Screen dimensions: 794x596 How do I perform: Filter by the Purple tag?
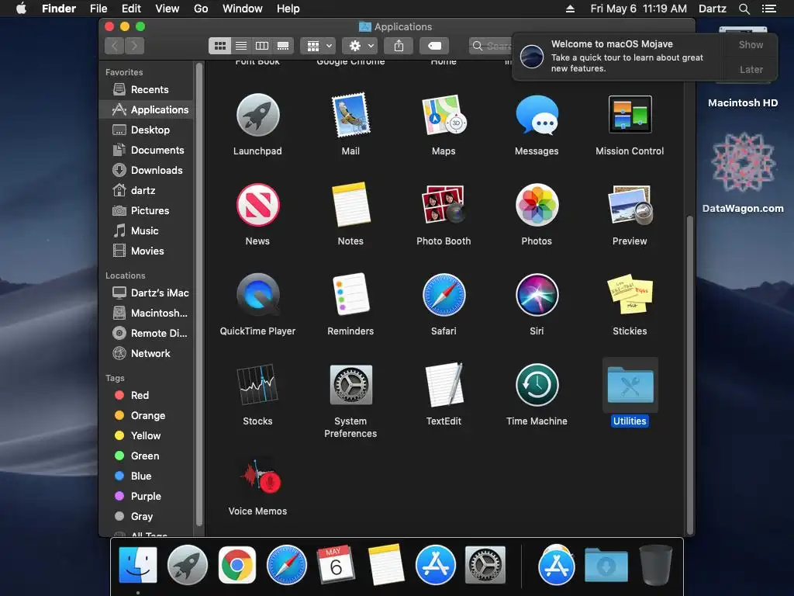[146, 496]
